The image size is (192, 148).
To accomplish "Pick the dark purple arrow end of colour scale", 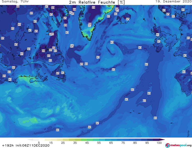I will [x=162, y=140].
